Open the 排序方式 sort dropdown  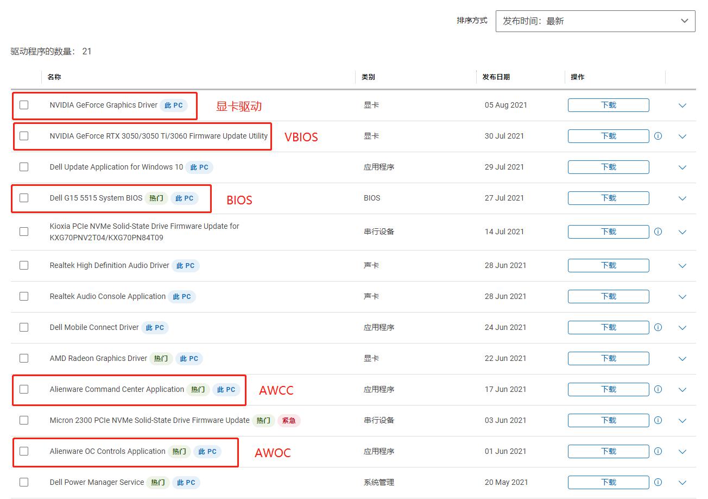click(595, 21)
